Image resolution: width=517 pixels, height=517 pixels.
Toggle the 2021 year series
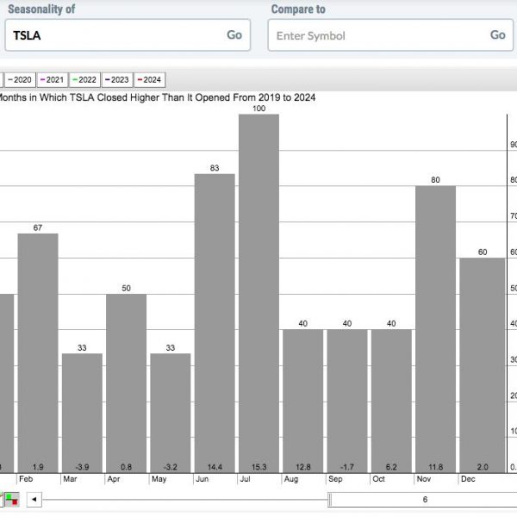pyautogui.click(x=53, y=80)
